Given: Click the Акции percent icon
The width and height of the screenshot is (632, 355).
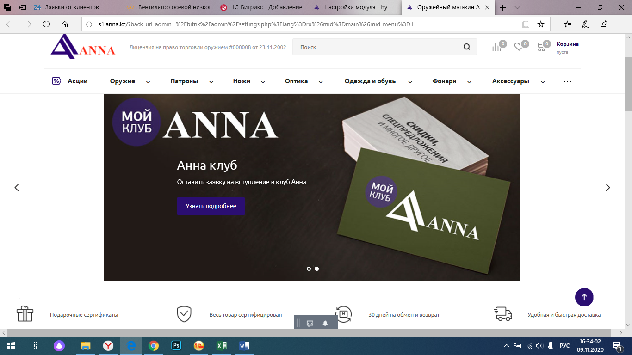Looking at the screenshot, I should point(56,81).
